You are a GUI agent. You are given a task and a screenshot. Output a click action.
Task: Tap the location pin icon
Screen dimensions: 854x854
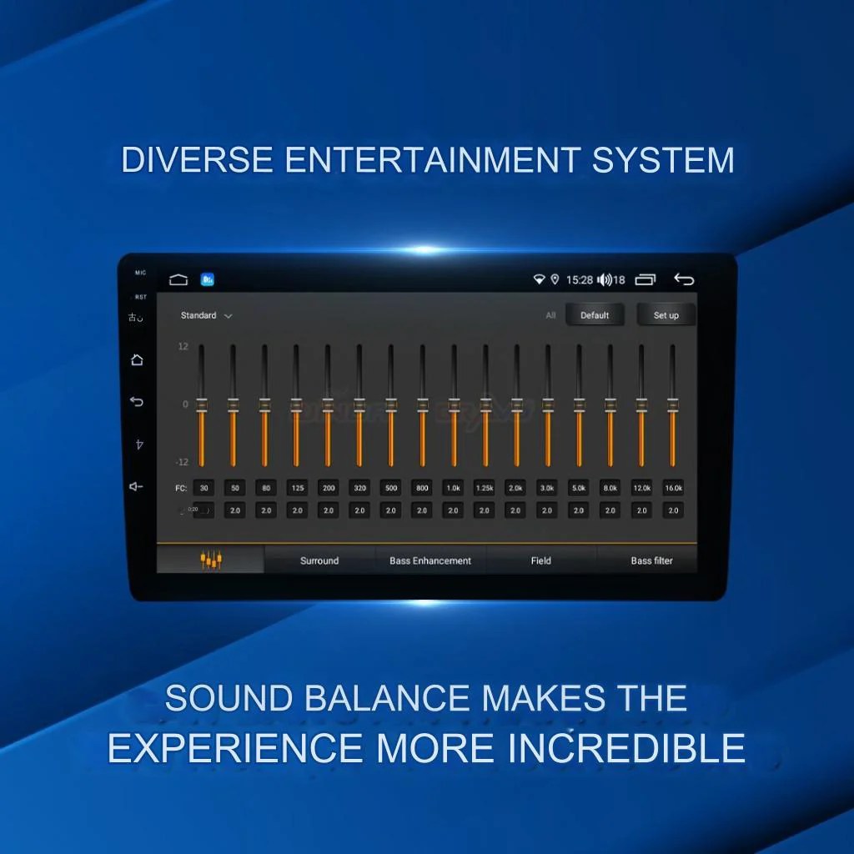[x=555, y=280]
